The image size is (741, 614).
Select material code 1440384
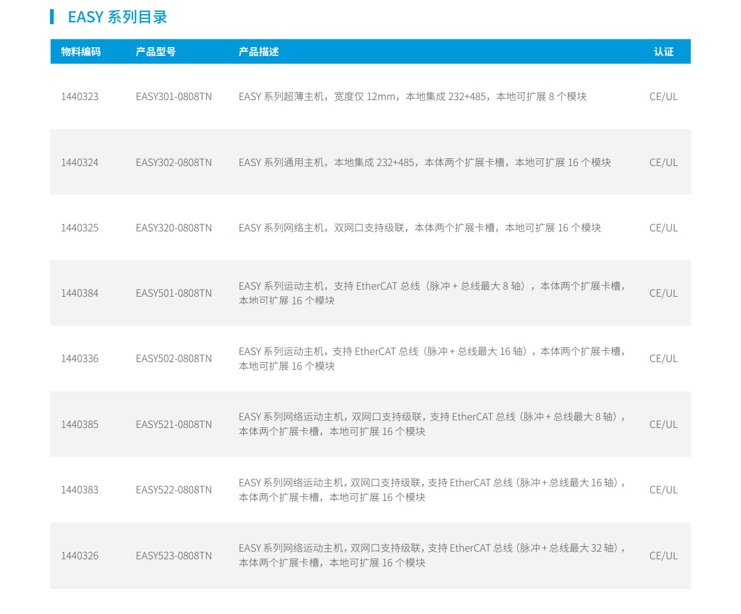(x=80, y=293)
